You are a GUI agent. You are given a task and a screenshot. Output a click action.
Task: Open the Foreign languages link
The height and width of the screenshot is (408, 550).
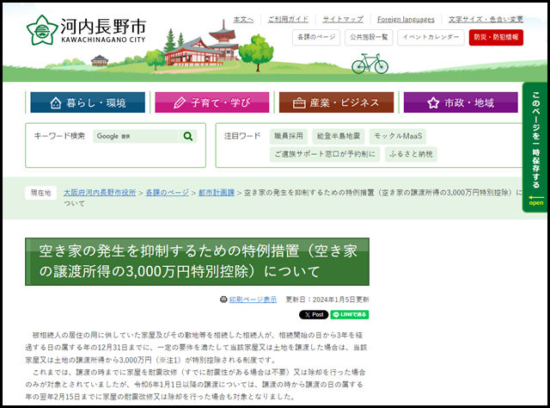click(406, 19)
